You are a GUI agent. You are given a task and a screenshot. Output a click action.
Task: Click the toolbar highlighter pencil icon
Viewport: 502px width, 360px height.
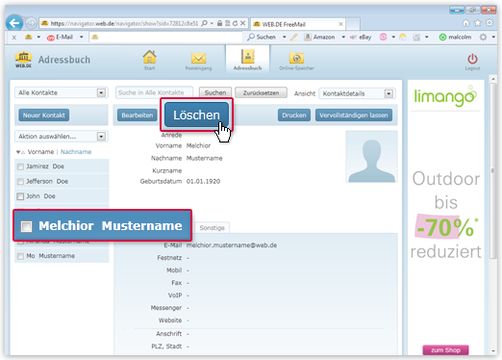tap(293, 38)
